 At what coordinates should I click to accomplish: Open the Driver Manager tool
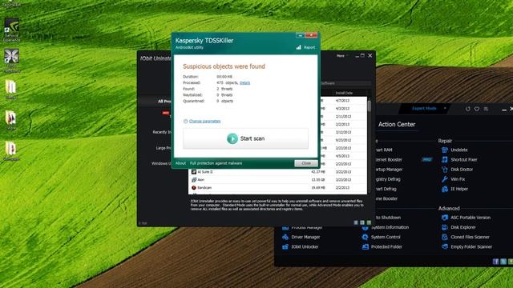click(301, 237)
